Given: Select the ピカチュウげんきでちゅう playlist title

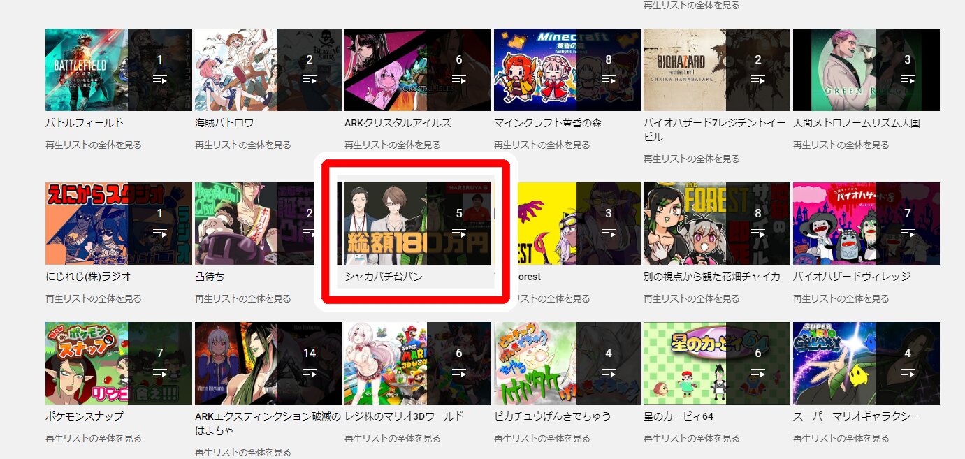Looking at the screenshot, I should click(553, 416).
